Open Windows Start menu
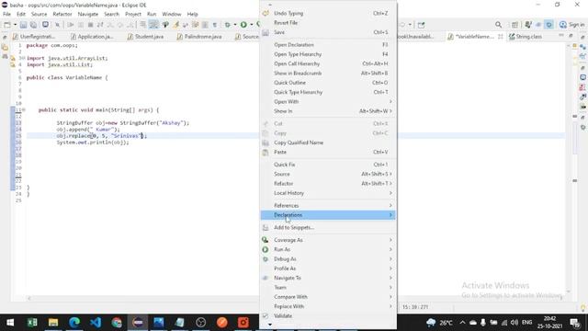Screen dimensions: 588x331 10,323
